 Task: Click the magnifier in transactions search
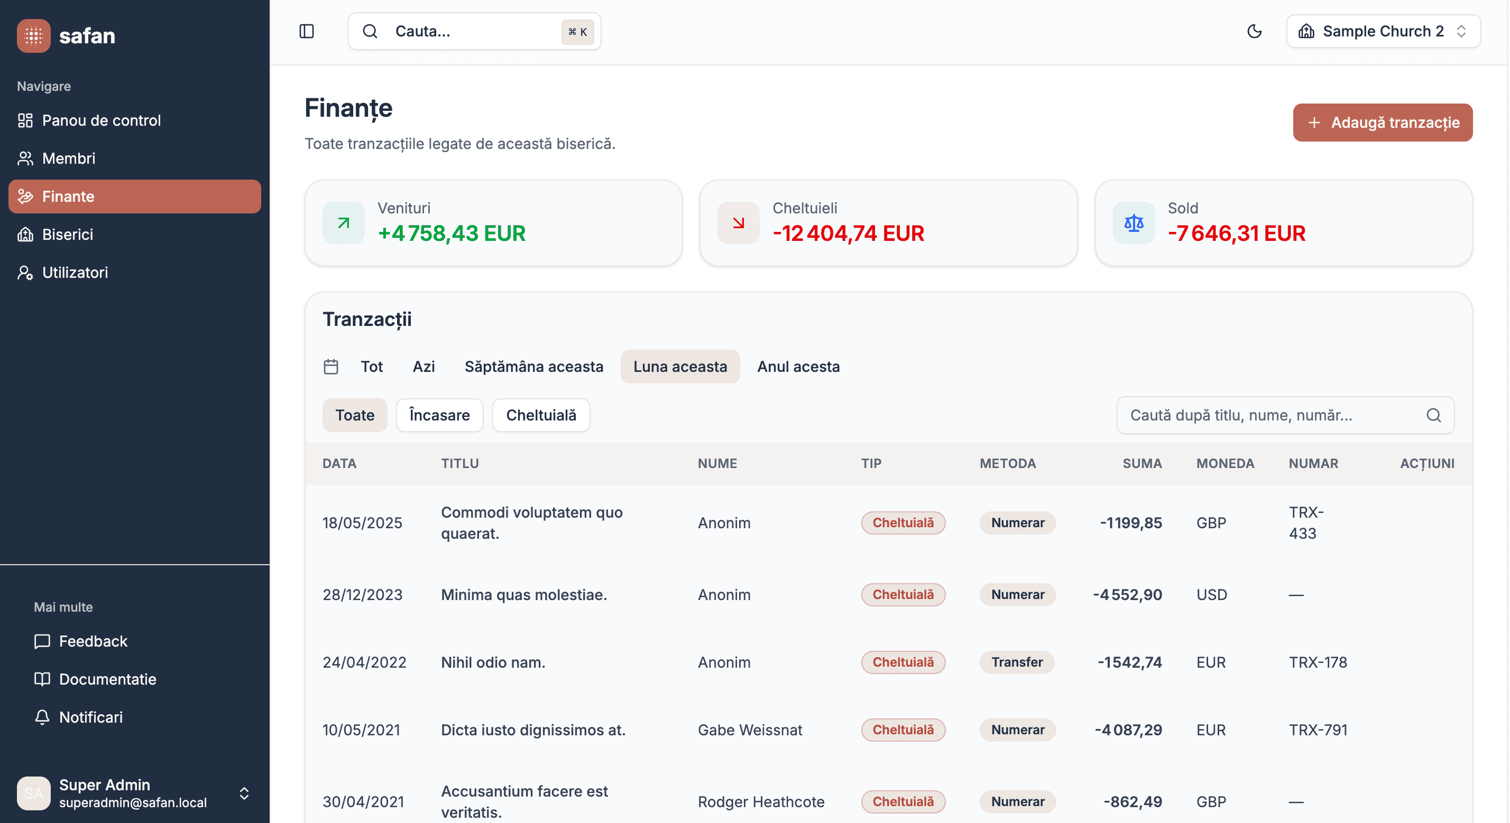tap(1433, 415)
